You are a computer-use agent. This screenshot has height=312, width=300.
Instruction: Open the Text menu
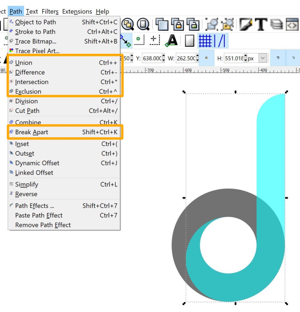(32, 11)
